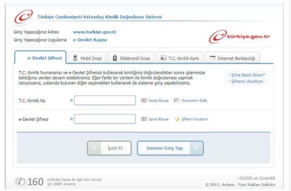Image resolution: width=291 pixels, height=191 pixels.
Task: Click keyboard icon beside T.C. Kimlik No field
Action: [144, 100]
